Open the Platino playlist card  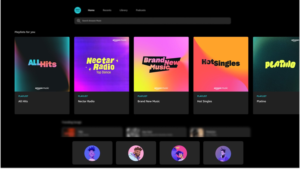pyautogui.click(x=276, y=75)
